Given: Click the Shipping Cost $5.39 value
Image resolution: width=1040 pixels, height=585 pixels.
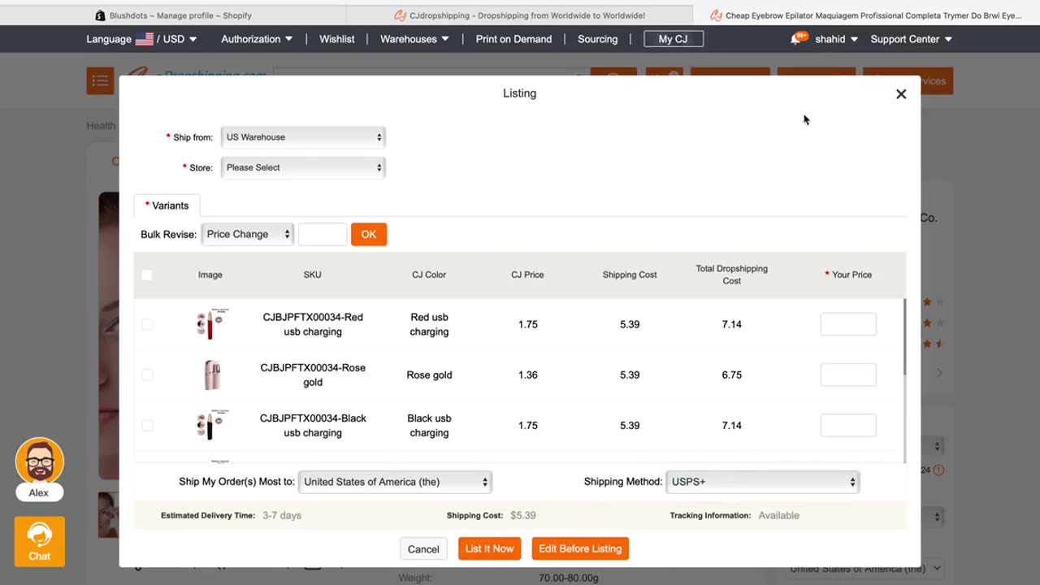Looking at the screenshot, I should 522,515.
